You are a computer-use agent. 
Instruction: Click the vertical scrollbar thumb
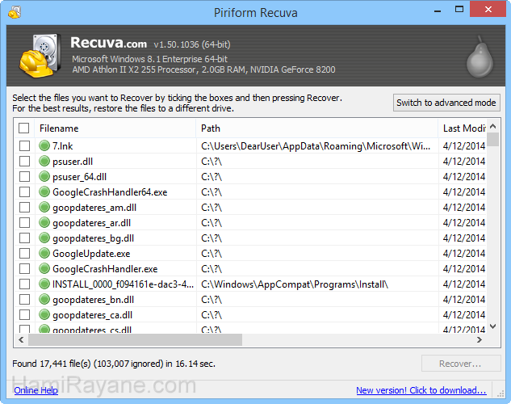(x=493, y=139)
